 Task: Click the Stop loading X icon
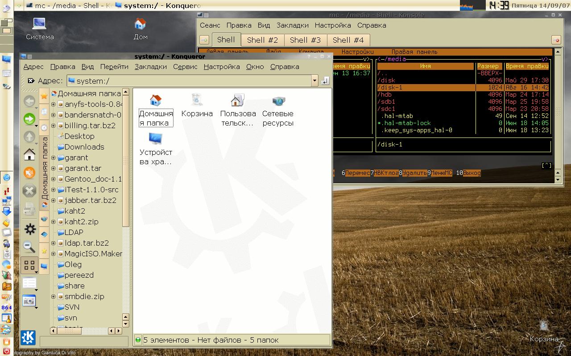point(29,191)
